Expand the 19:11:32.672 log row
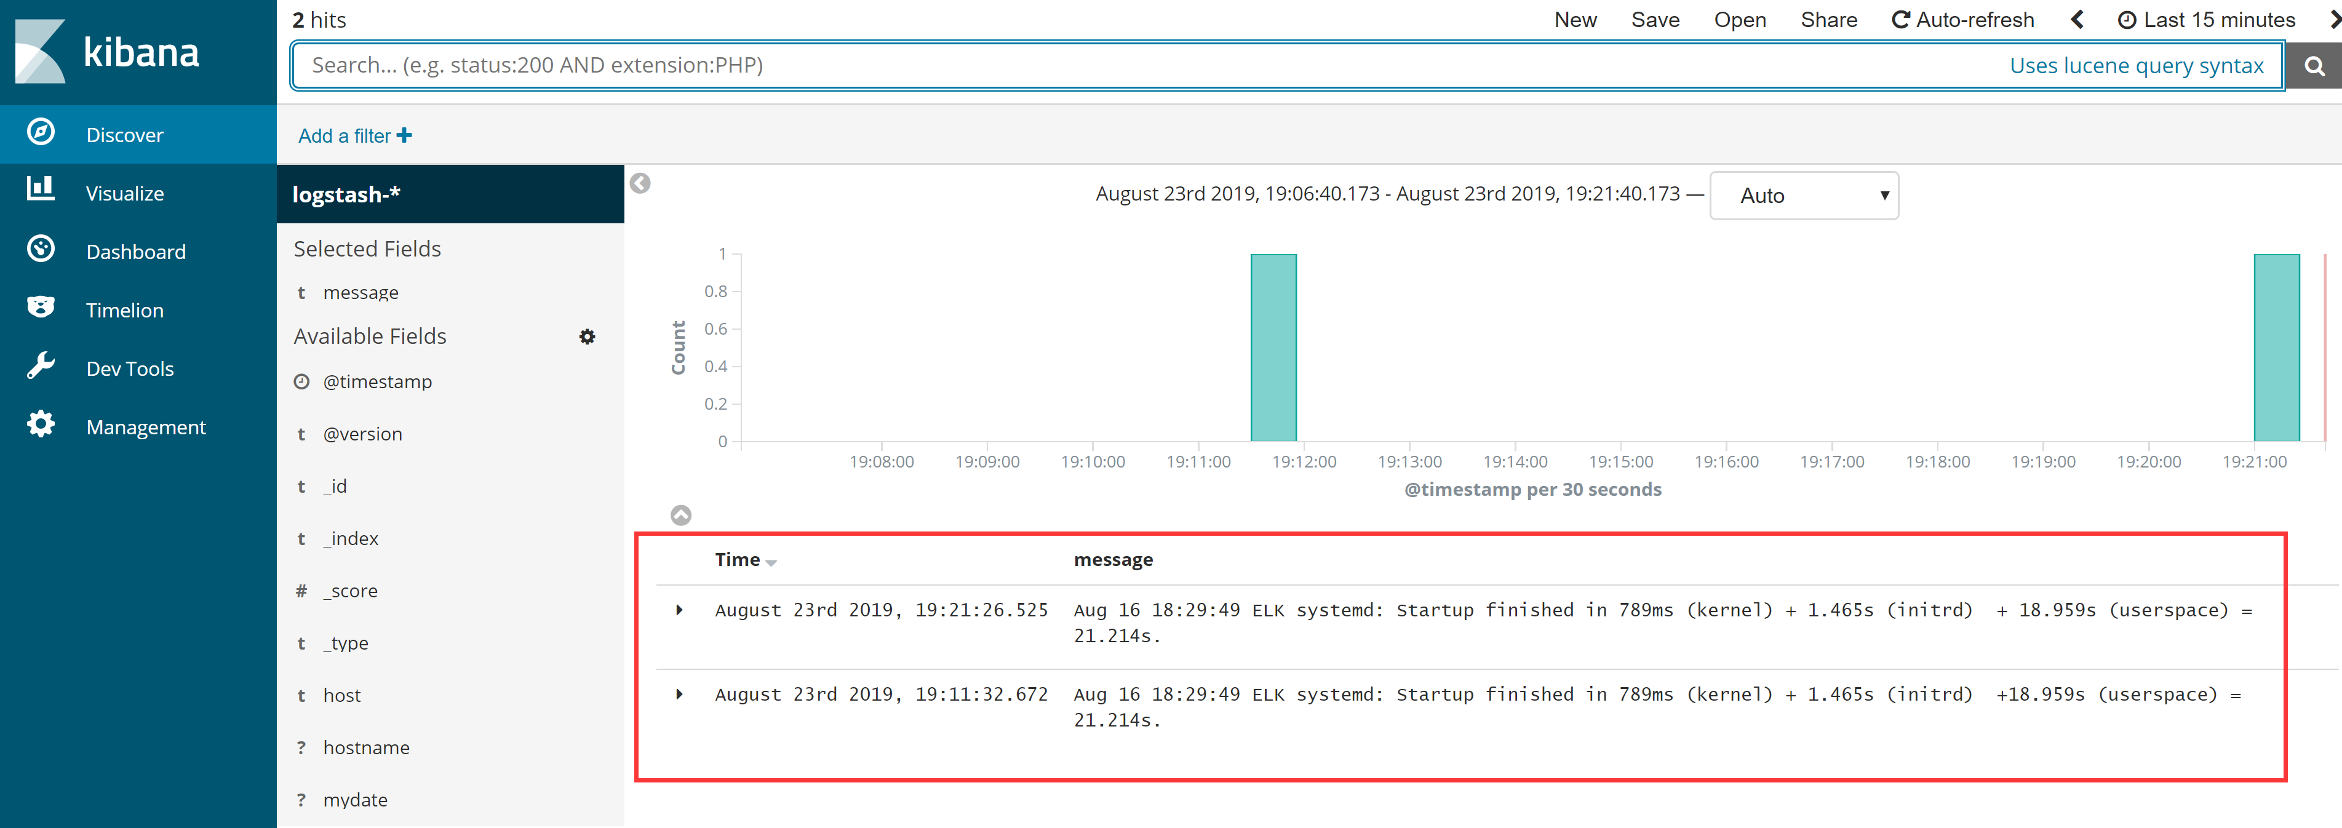Viewport: 2342px width, 828px height. 679,695
